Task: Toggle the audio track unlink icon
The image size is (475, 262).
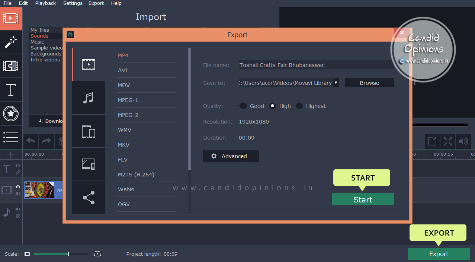Action: coord(18,216)
